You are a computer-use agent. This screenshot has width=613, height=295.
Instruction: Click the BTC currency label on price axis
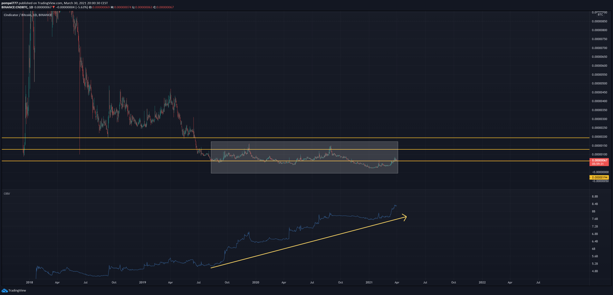(x=600, y=15)
